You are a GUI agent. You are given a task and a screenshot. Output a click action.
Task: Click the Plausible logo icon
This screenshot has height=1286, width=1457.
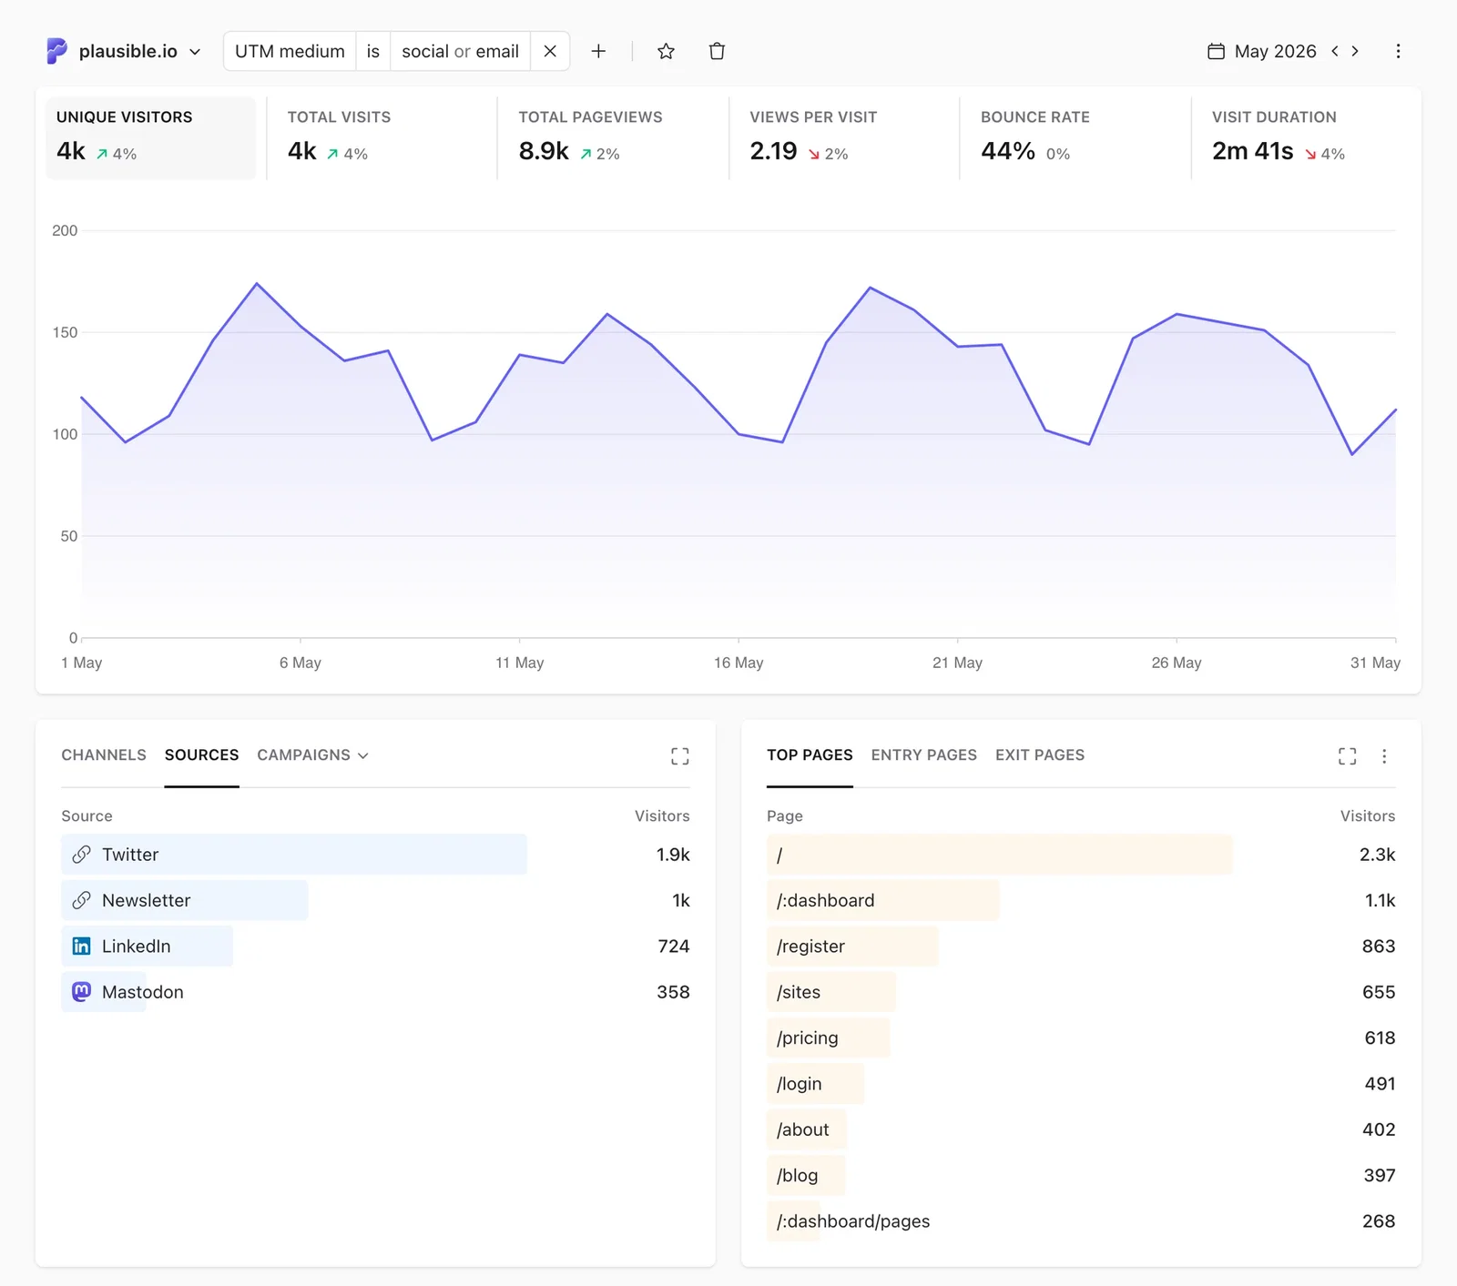pyautogui.click(x=56, y=51)
